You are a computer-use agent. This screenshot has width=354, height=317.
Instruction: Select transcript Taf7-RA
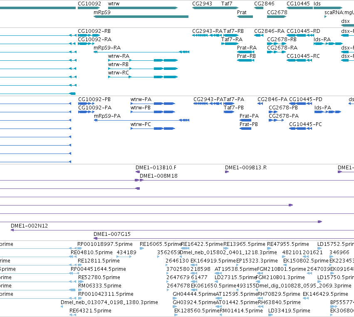pos(232,40)
